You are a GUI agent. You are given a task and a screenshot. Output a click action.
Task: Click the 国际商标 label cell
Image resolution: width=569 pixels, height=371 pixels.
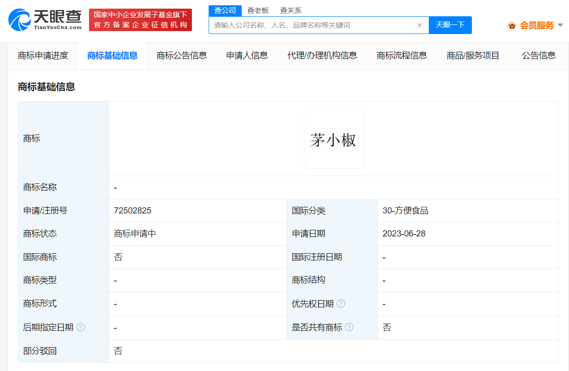(x=64, y=258)
